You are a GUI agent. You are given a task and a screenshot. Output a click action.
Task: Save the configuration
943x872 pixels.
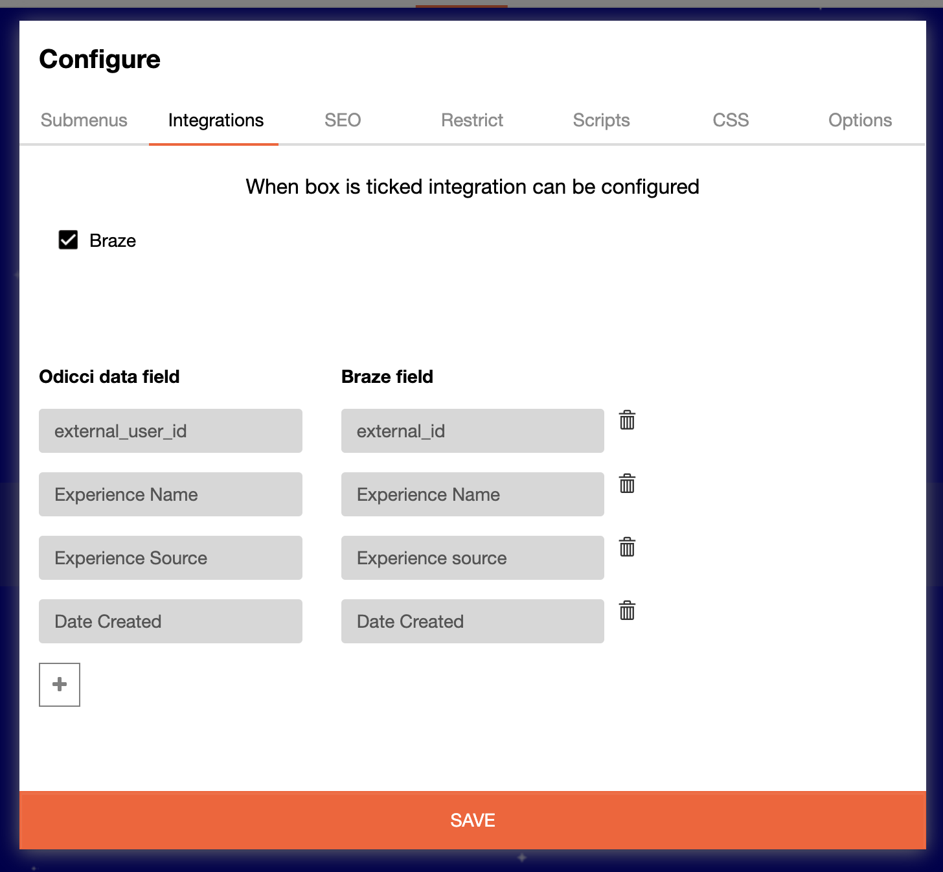473,820
